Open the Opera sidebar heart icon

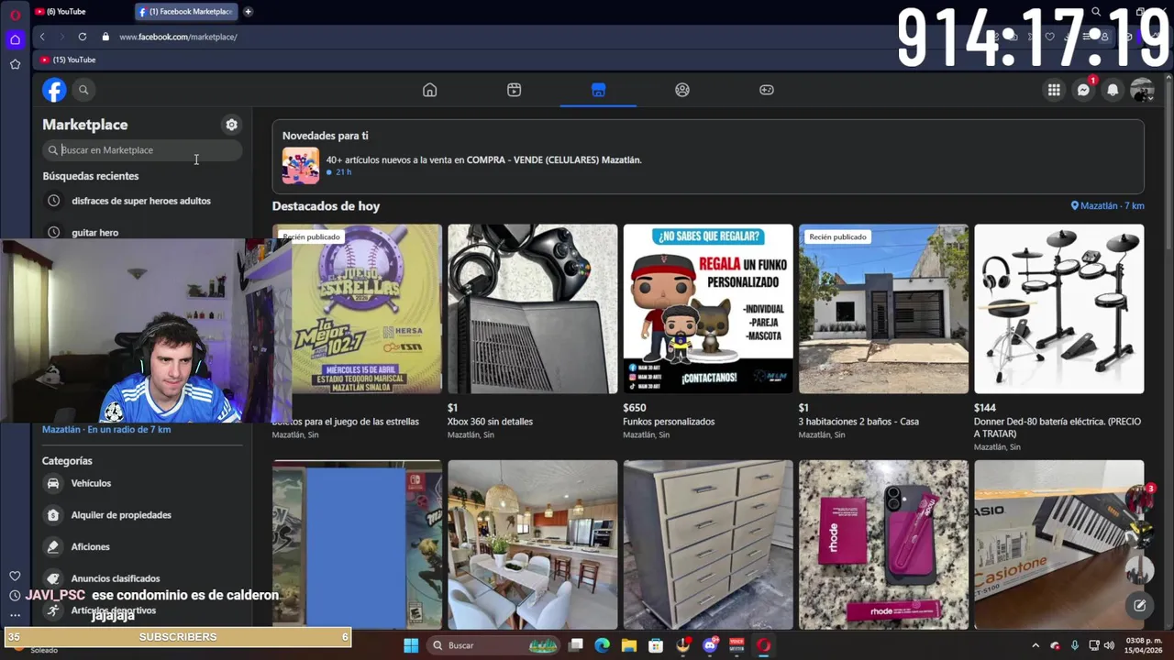coord(15,576)
